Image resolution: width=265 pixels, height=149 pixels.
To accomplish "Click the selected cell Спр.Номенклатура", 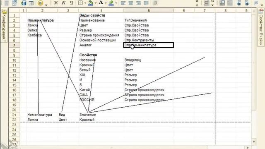I will coord(149,45).
